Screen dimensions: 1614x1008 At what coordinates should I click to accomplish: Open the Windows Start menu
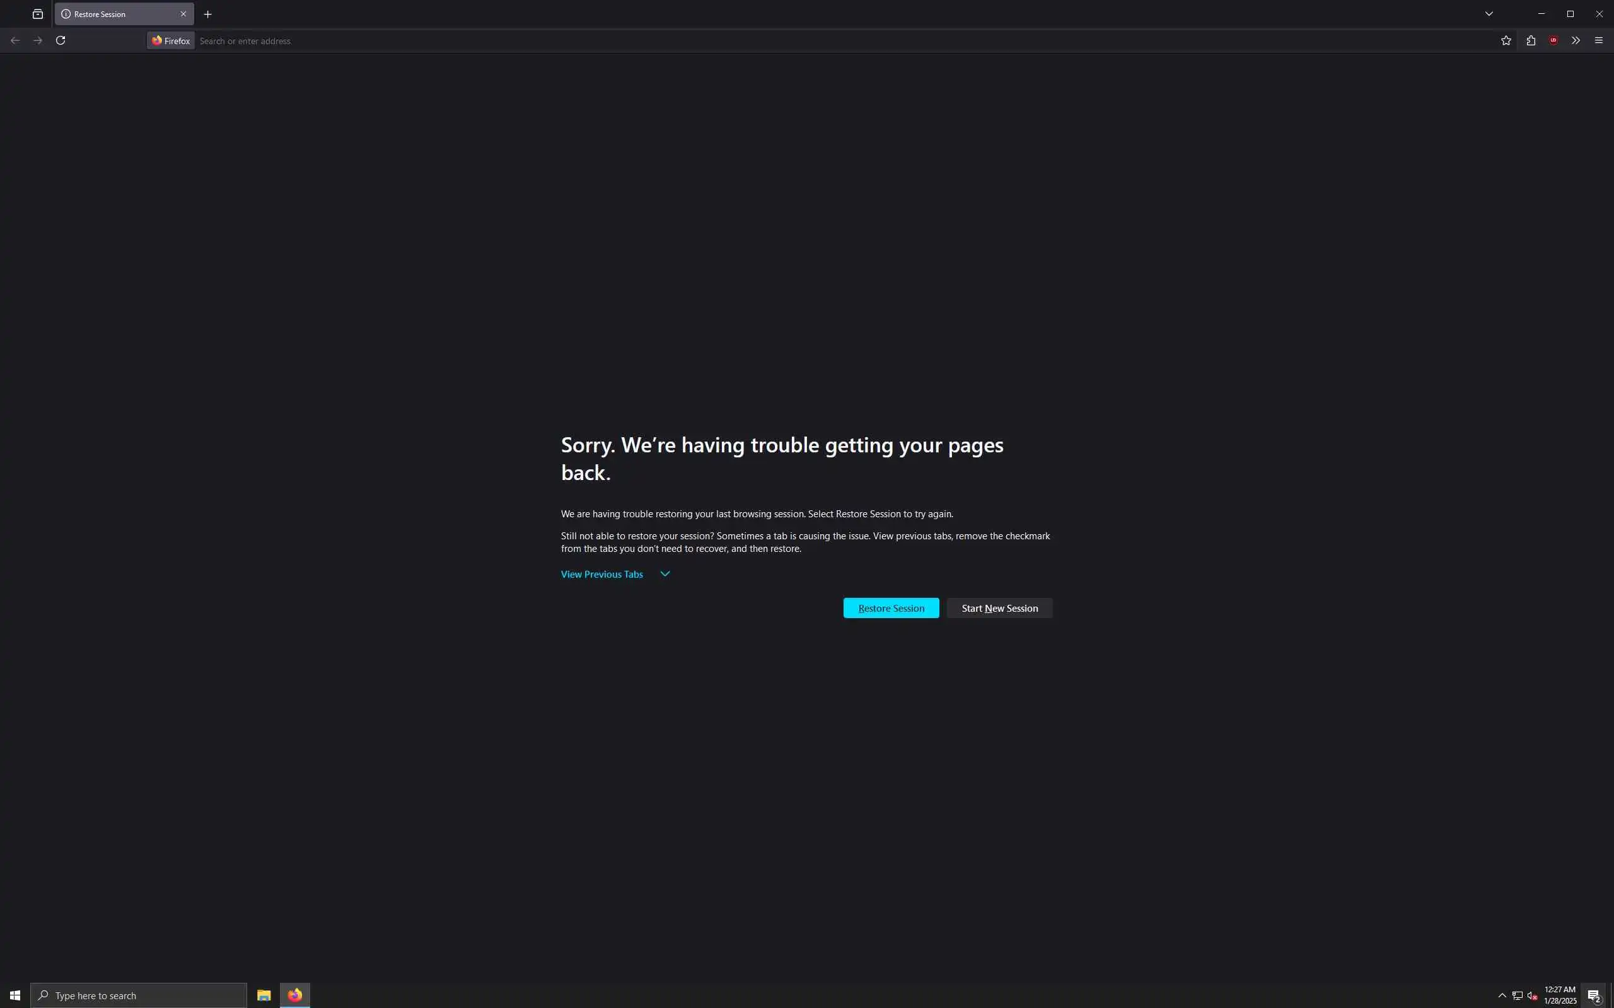pyautogui.click(x=15, y=995)
